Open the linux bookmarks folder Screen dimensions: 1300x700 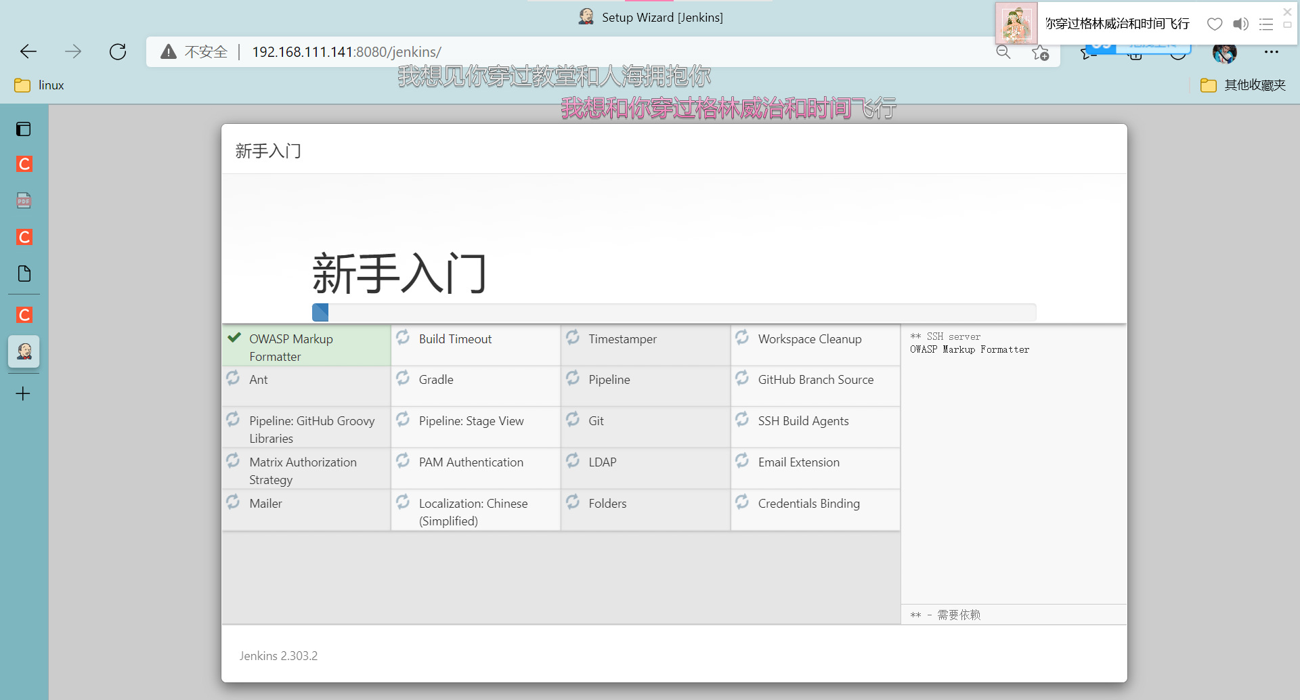click(39, 85)
